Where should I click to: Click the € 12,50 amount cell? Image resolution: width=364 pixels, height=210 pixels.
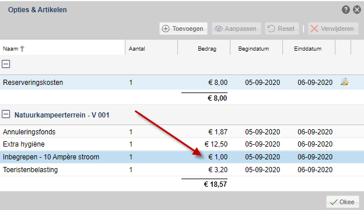click(216, 144)
